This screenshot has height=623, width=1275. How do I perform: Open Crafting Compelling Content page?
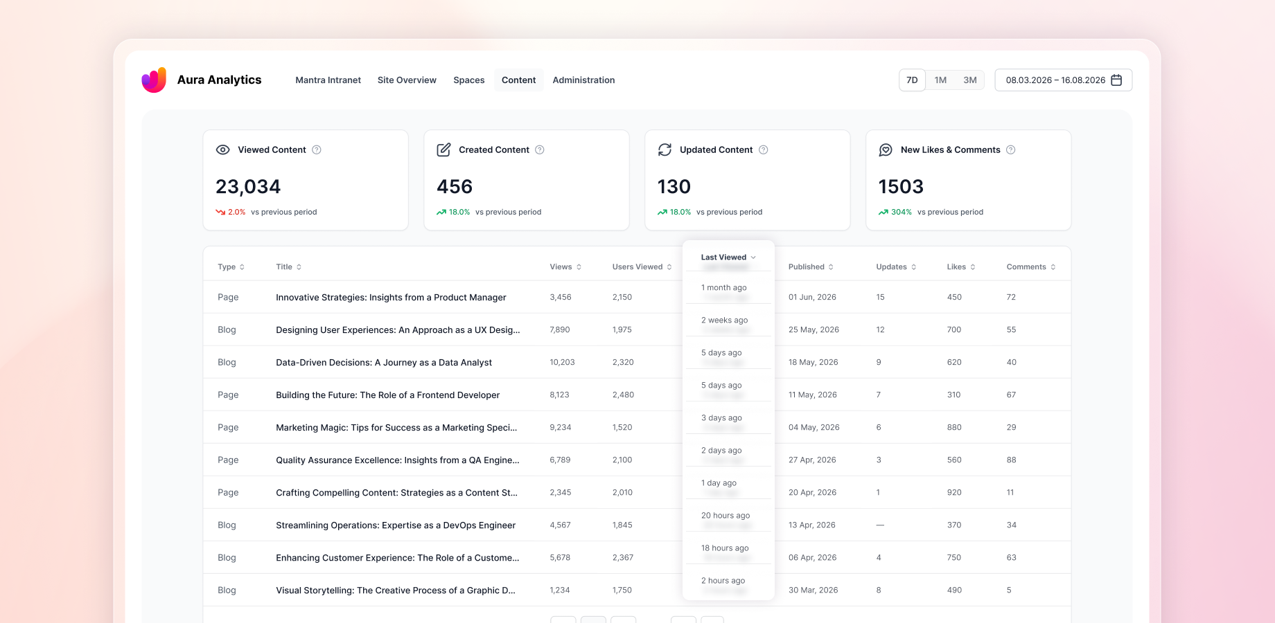[x=396, y=492]
